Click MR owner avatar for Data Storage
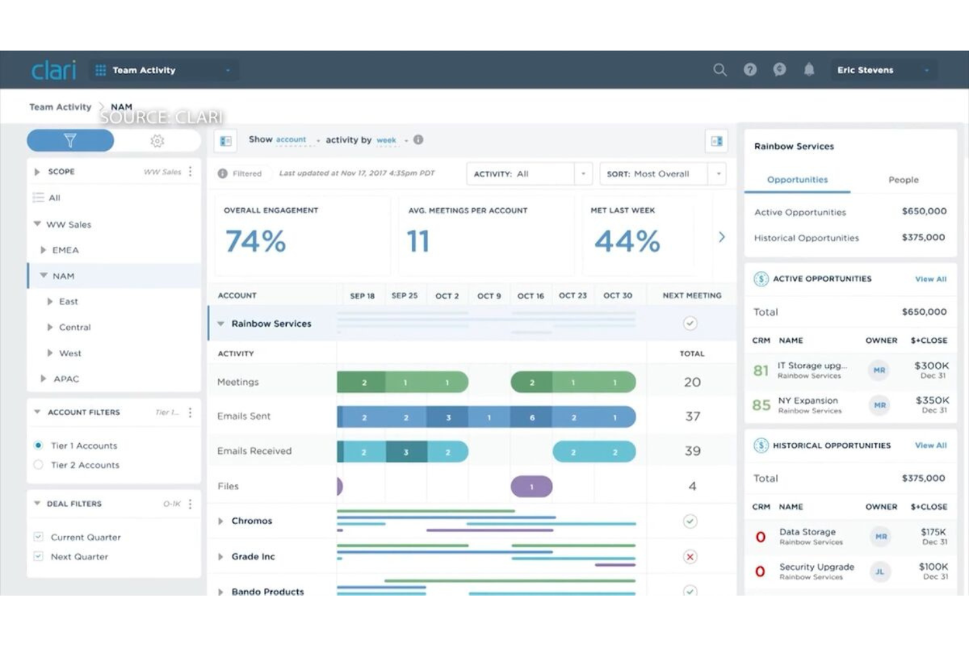Image resolution: width=969 pixels, height=646 pixels. [879, 537]
